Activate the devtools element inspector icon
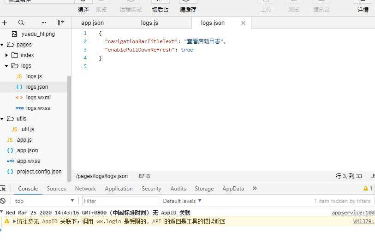Viewport: 375px width, 248px height. (x=3, y=189)
